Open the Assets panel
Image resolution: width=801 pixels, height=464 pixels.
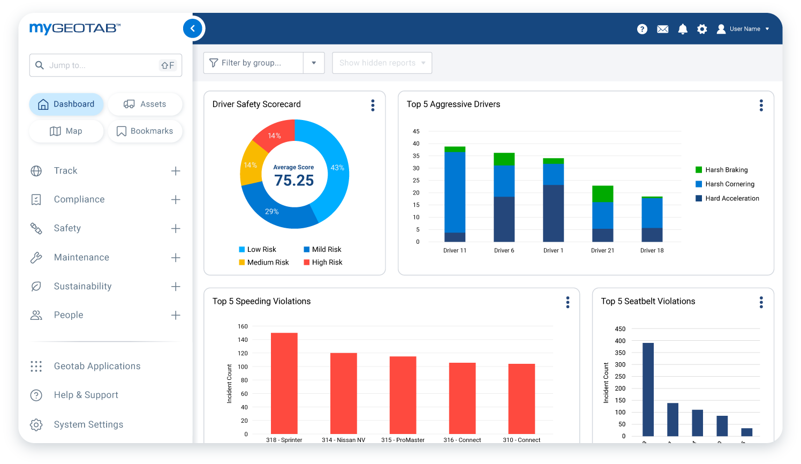(145, 104)
